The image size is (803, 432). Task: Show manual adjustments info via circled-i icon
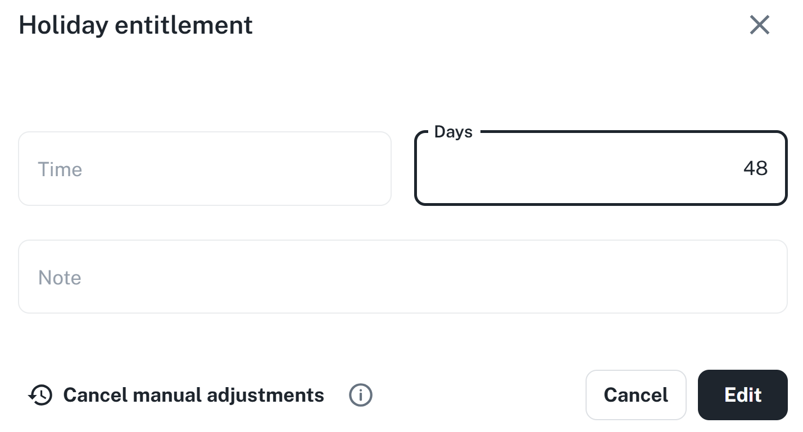click(360, 395)
